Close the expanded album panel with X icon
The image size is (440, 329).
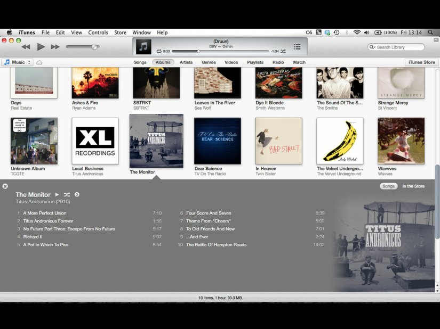[5, 186]
